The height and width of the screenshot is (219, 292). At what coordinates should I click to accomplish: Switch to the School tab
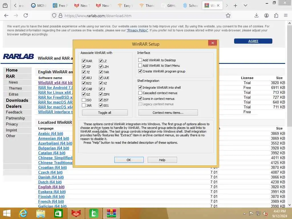tap(190, 6)
